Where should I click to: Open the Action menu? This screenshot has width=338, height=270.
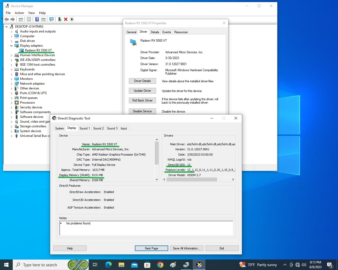pos(19,13)
